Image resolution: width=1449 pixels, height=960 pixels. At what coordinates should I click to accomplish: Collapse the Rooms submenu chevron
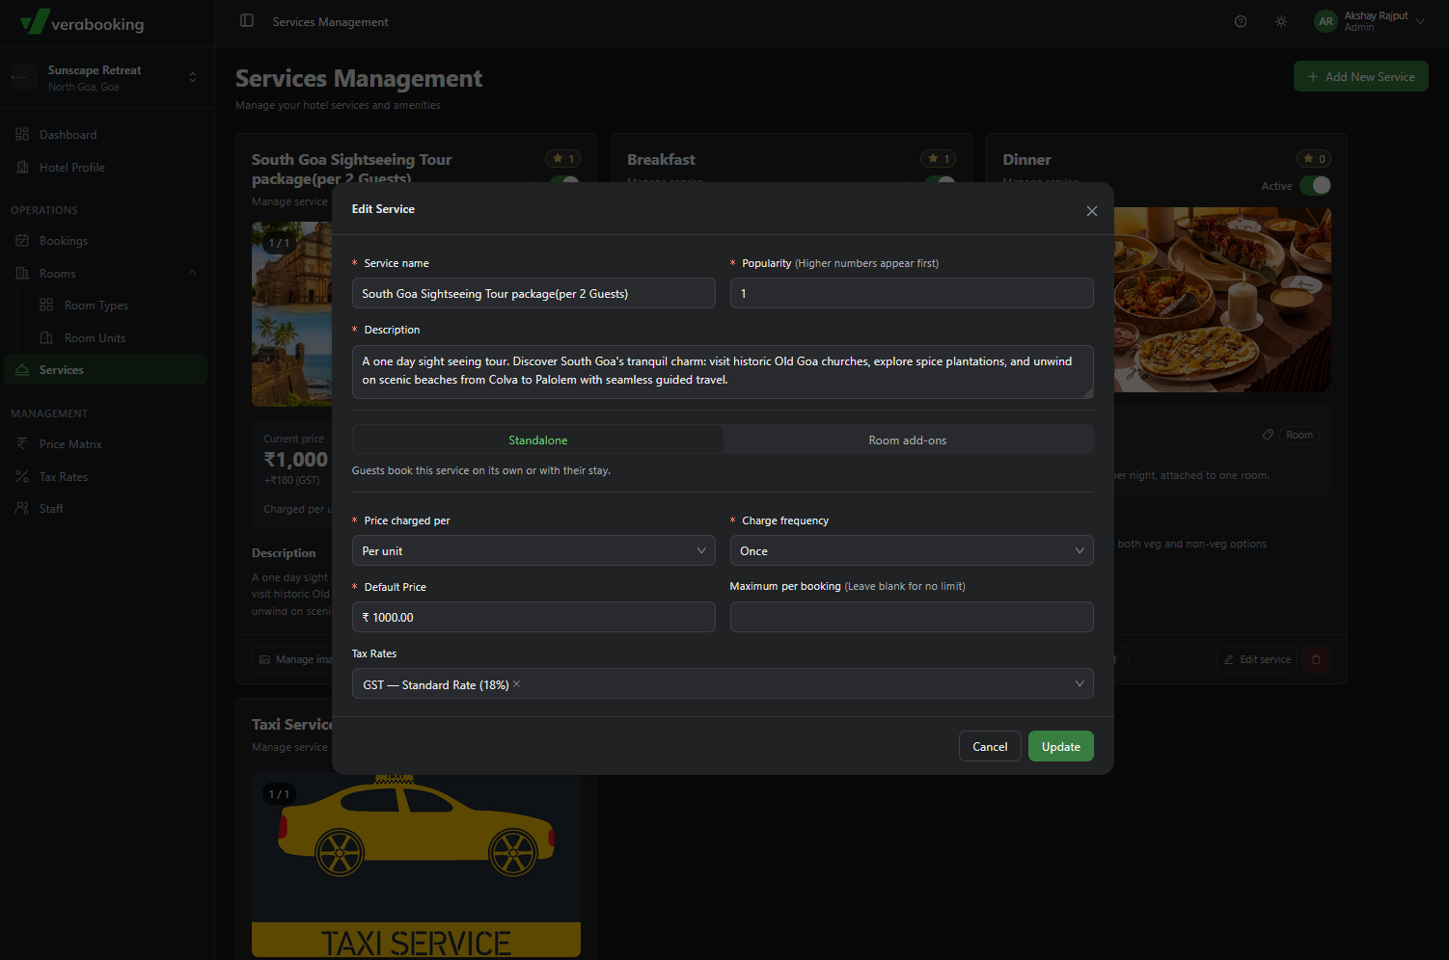192,274
